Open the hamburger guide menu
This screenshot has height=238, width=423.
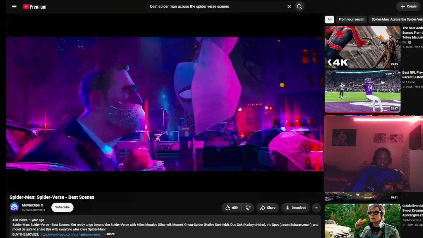coord(14,6)
